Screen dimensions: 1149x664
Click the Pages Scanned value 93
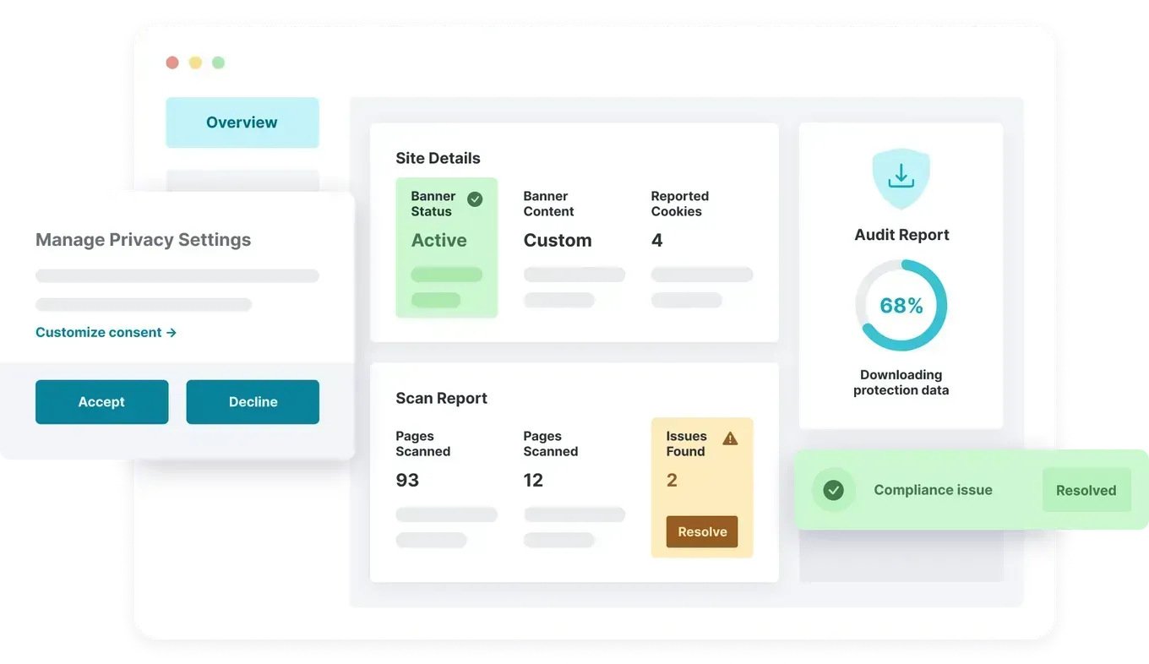407,480
